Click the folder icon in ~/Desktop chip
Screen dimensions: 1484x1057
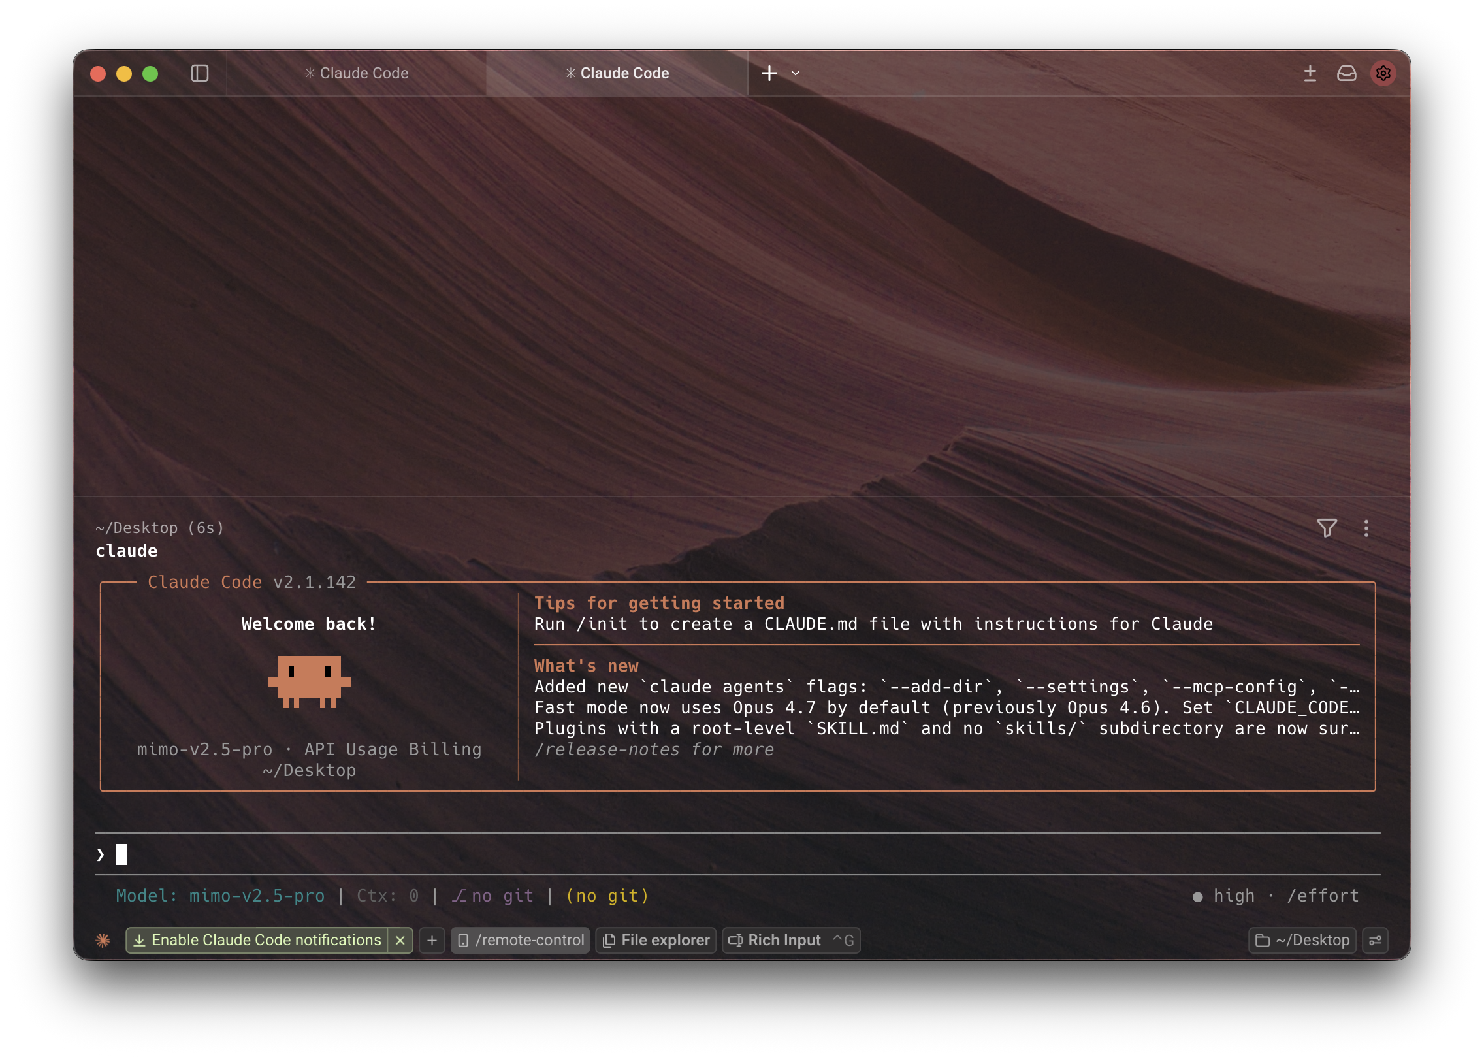[x=1262, y=940]
